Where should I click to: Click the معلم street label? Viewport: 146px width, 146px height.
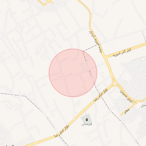pos(127,111)
